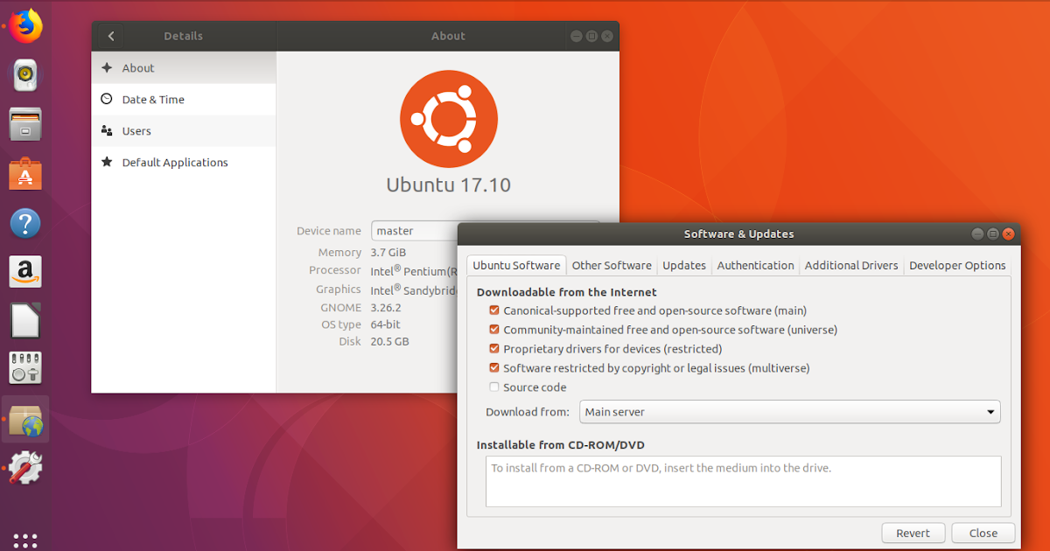The image size is (1050, 551).
Task: Launch Firefox from the dock
Action: [24, 24]
